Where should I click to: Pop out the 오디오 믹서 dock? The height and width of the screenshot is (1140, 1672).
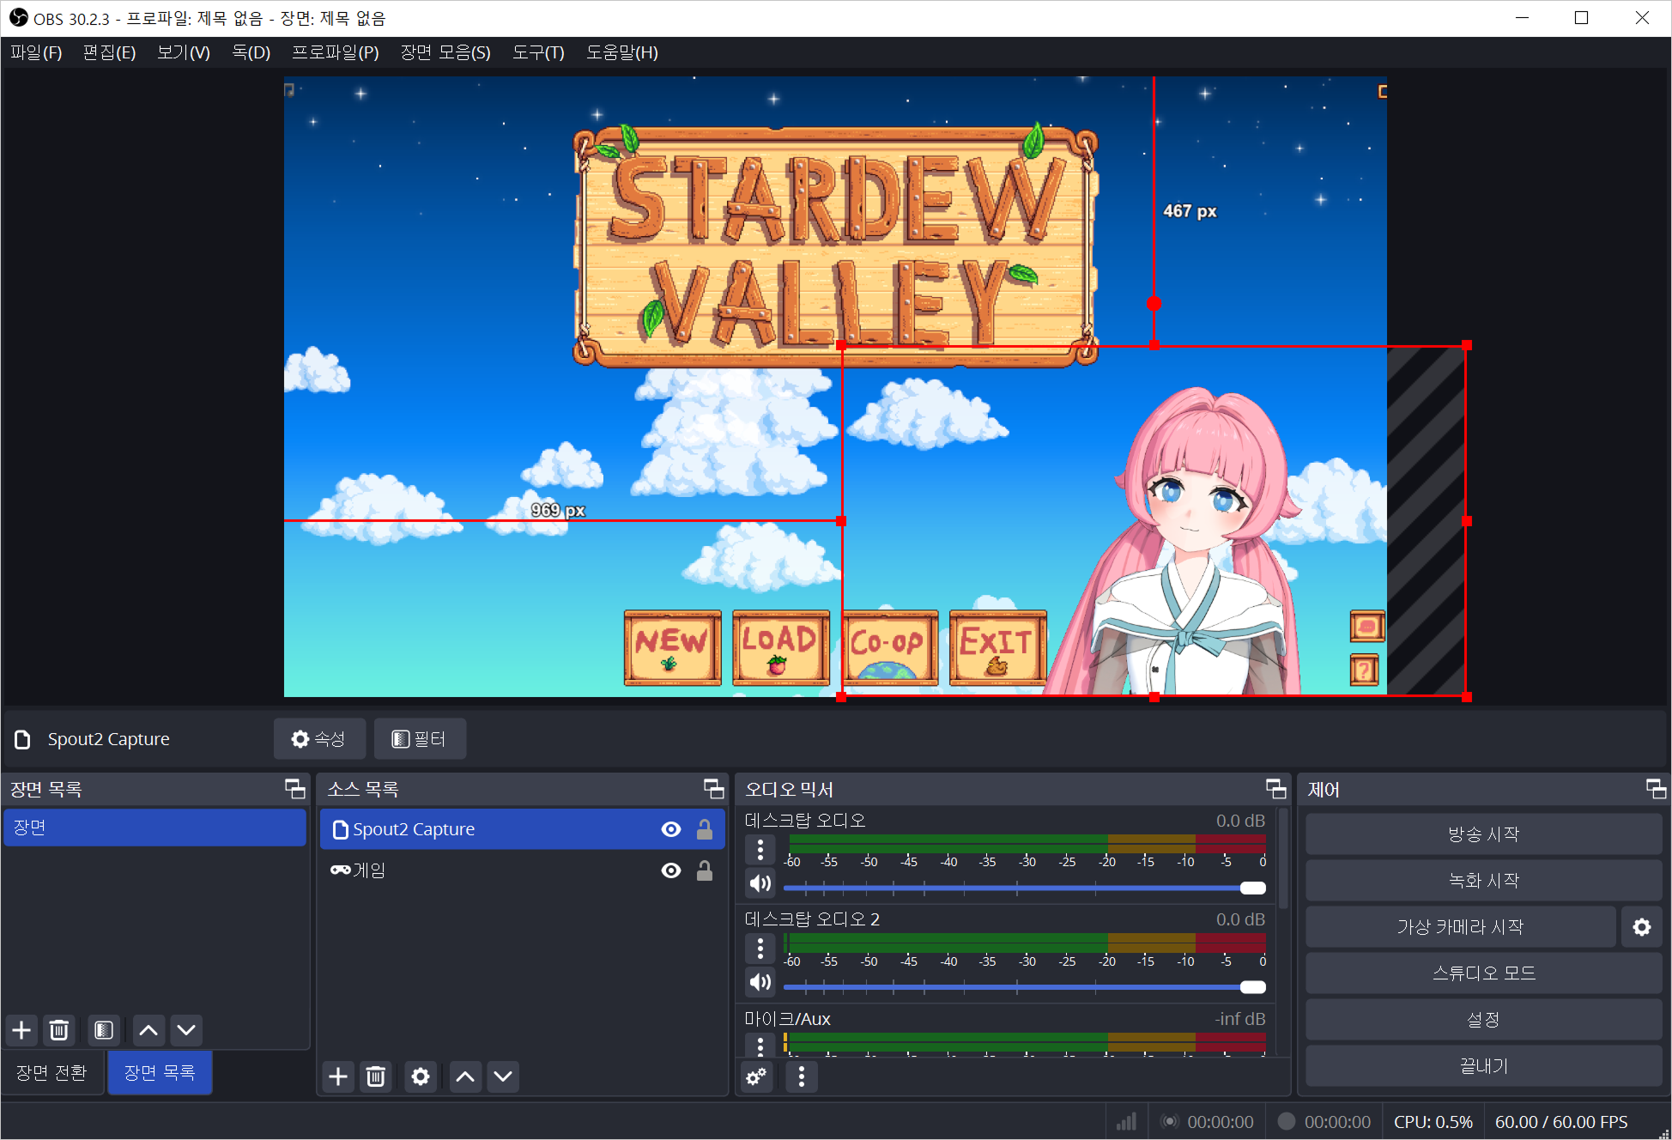pos(1275,789)
